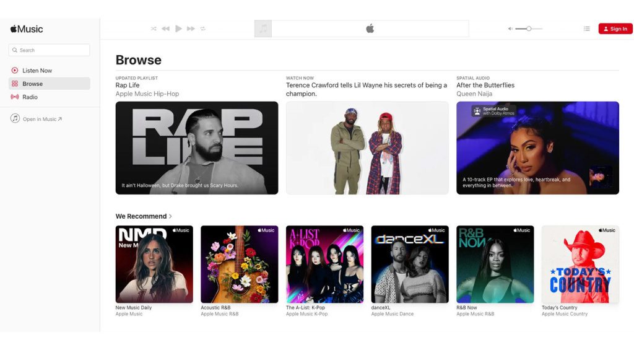The height and width of the screenshot is (350, 634).
Task: Click R&B Now title text
Action: coord(467,307)
